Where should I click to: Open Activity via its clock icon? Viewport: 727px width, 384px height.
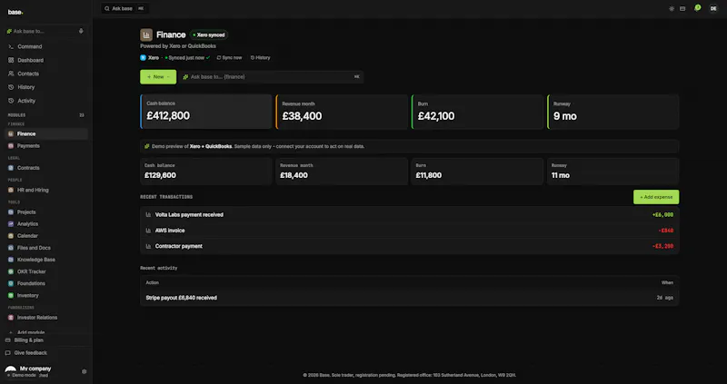click(11, 101)
